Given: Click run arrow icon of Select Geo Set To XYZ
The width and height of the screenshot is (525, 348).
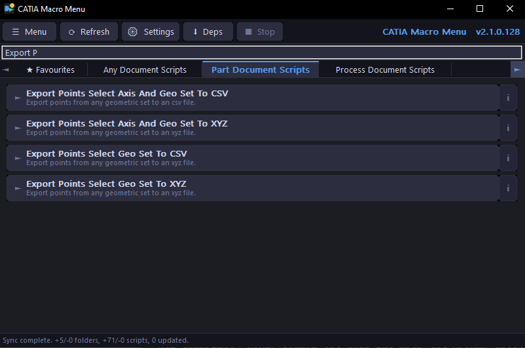Looking at the screenshot, I should pos(18,188).
